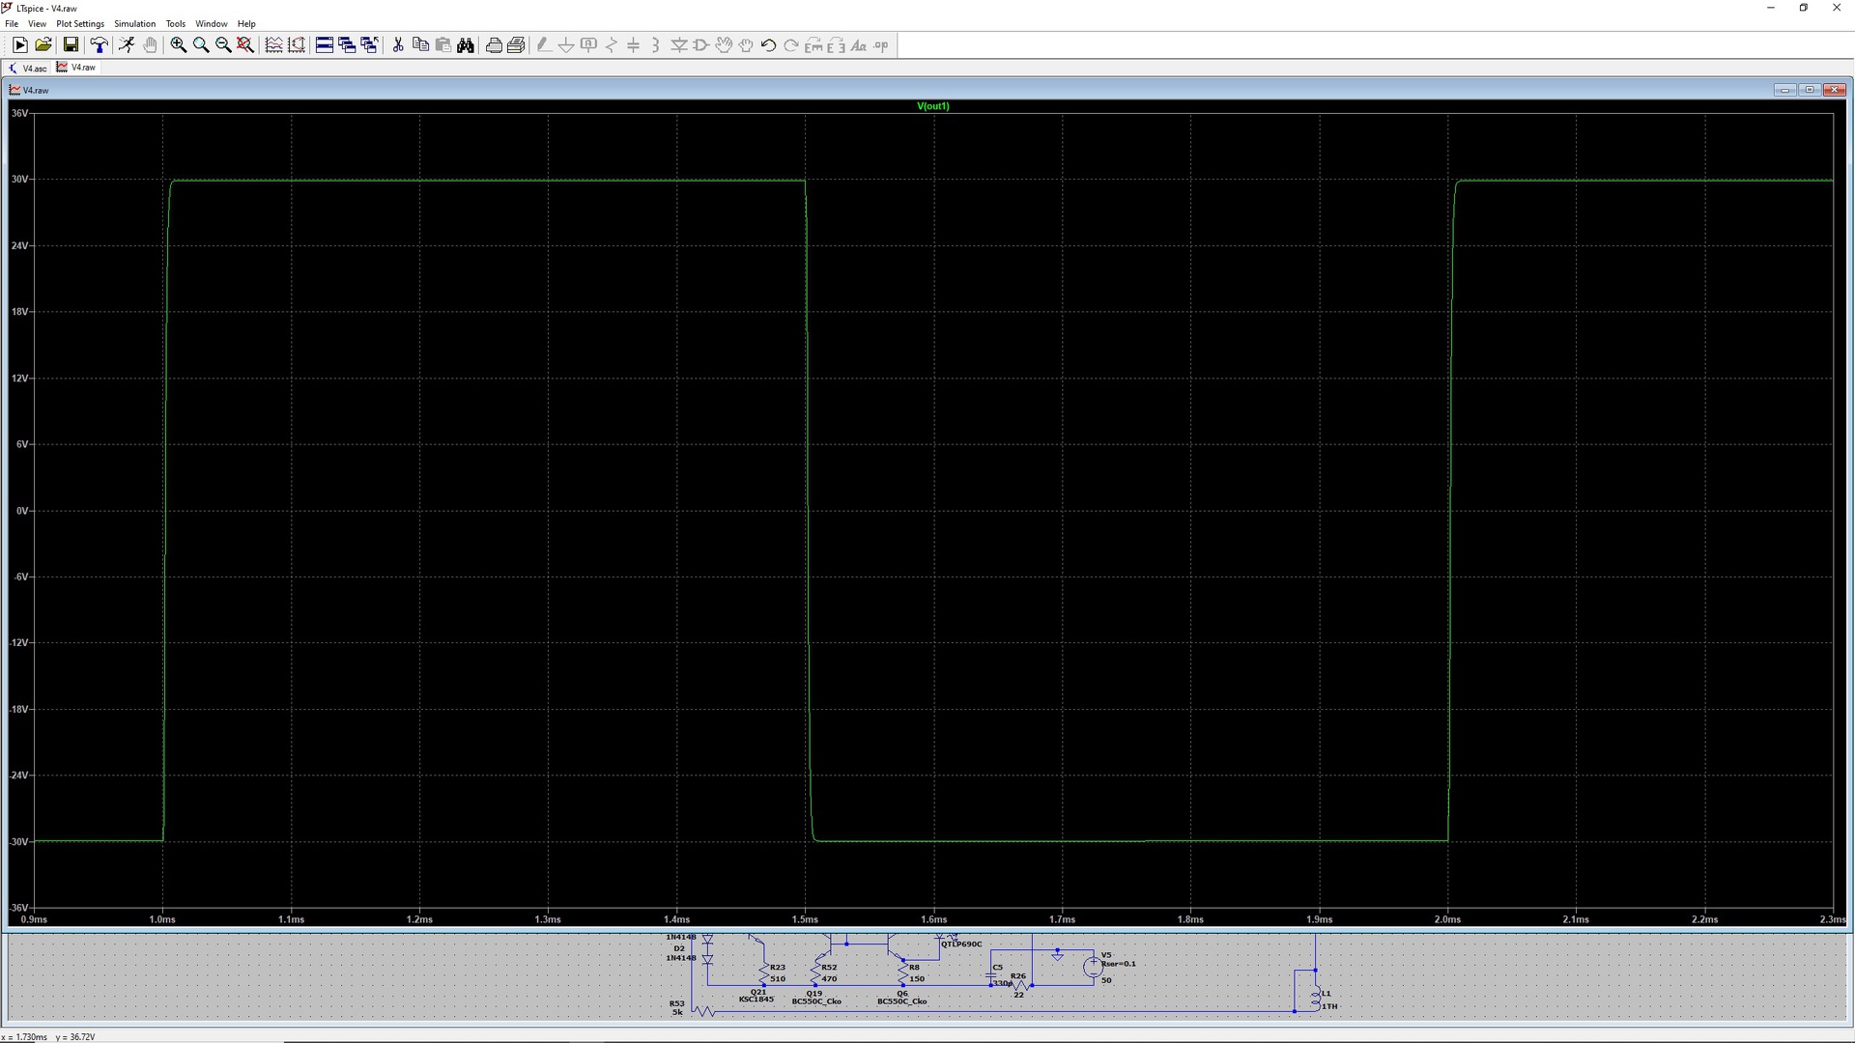Screen dimensions: 1855x1043
Task: Click the Tile windows horizontally icon
Action: point(325,45)
